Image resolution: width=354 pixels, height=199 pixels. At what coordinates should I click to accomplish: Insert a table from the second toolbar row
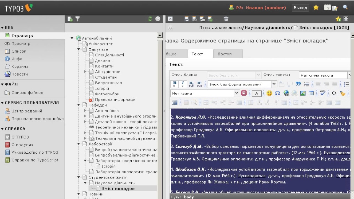311,93
